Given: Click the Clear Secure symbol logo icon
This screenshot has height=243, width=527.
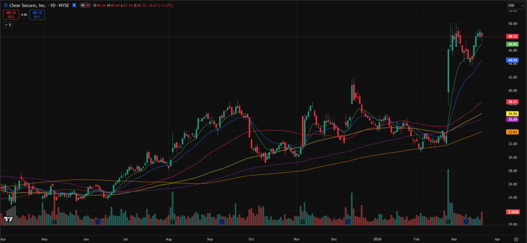Looking at the screenshot, I should 5,6.
